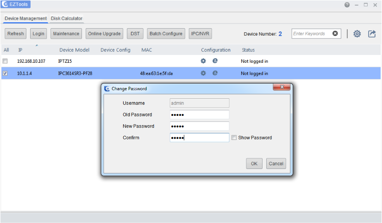Image resolution: width=382 pixels, height=223 pixels.
Task: Open web browser icon for 10.1.1.4
Action: [x=215, y=73]
